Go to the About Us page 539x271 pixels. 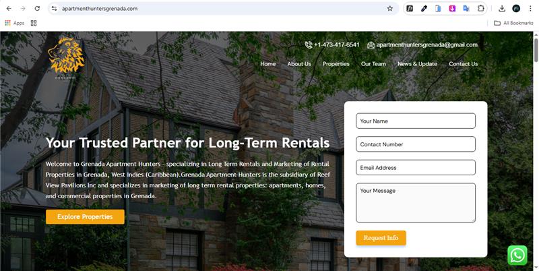[299, 64]
